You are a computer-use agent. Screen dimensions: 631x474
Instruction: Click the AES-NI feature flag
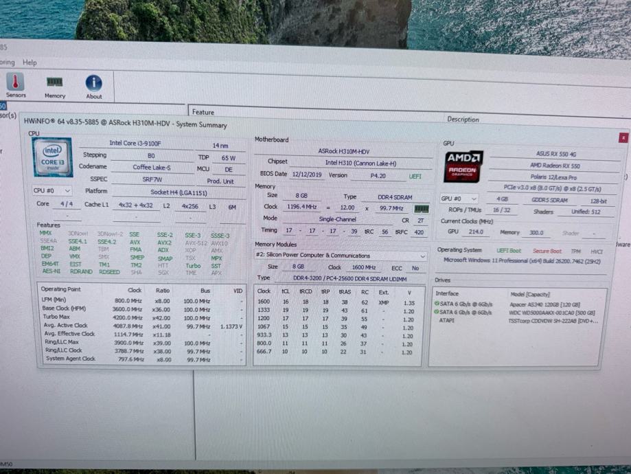(x=51, y=271)
